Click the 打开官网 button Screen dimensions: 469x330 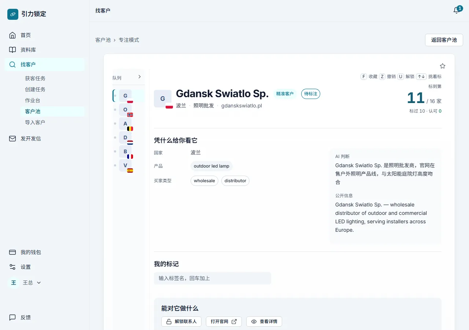pos(224,322)
